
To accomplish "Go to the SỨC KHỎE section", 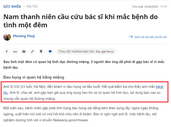I will coord(12,6).
